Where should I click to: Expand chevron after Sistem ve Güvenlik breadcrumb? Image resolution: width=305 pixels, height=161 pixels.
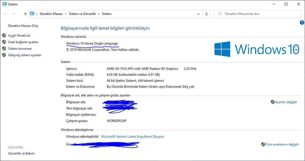pos(99,14)
